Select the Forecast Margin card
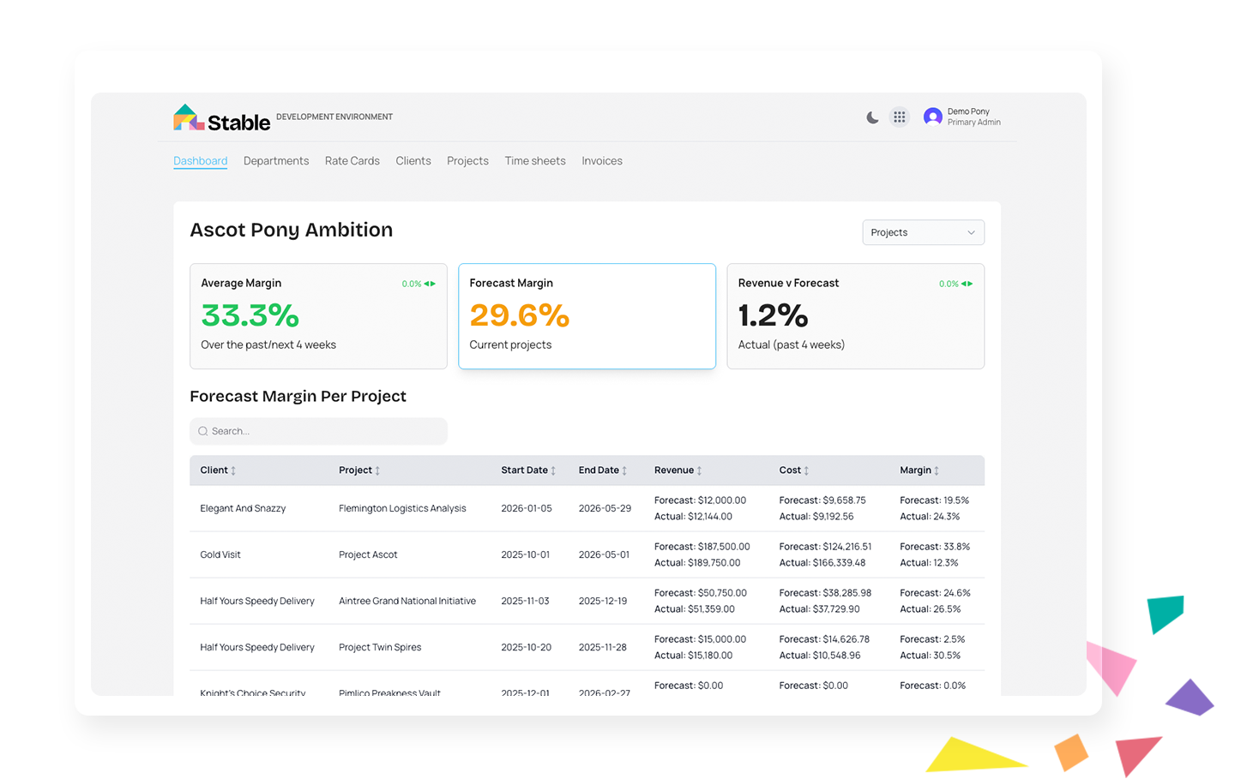Screen dimensions: 1235x779 [x=587, y=315]
